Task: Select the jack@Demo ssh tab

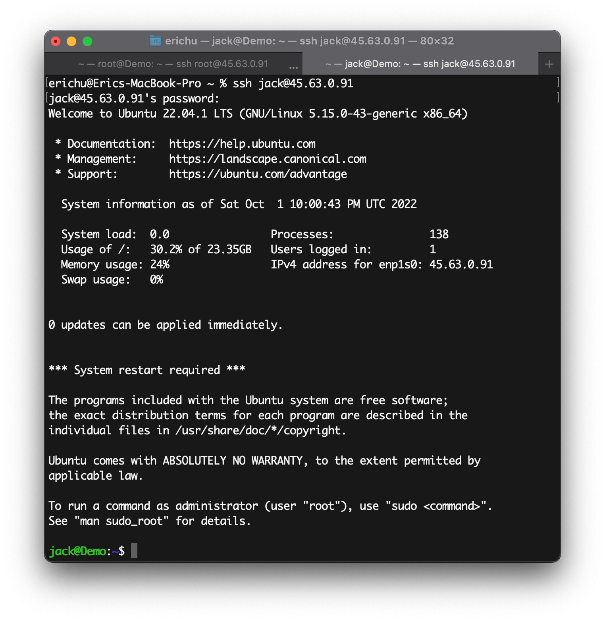Action: 420,64
